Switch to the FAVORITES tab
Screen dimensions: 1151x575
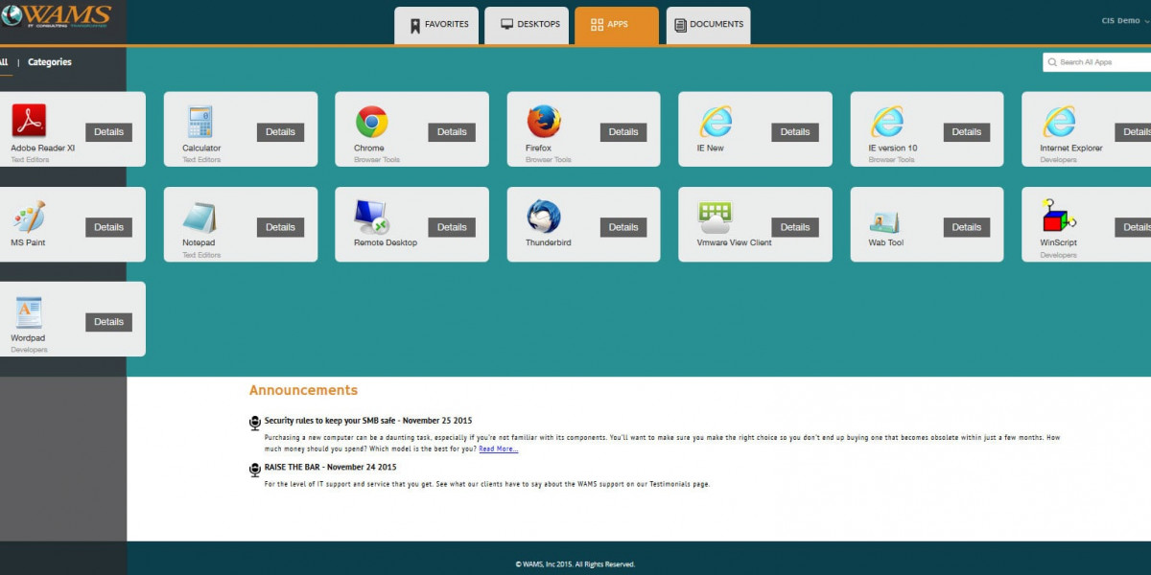[x=436, y=25]
